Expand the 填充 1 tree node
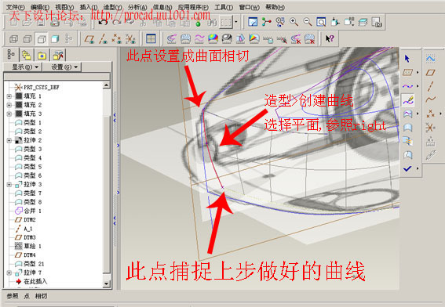The height and width of the screenshot is (307, 445). [9, 96]
